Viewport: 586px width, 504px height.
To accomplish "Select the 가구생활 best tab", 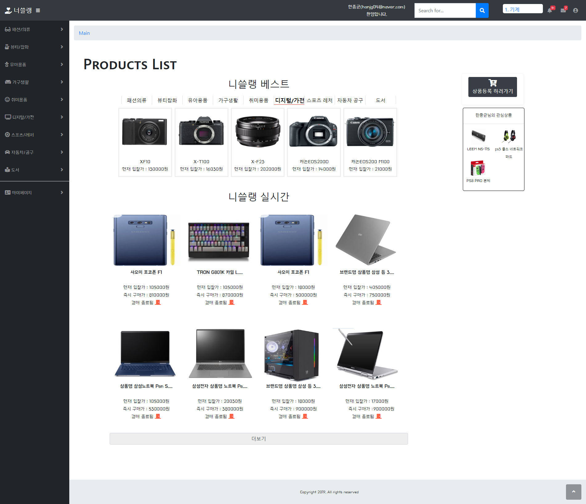I will pyautogui.click(x=228, y=100).
